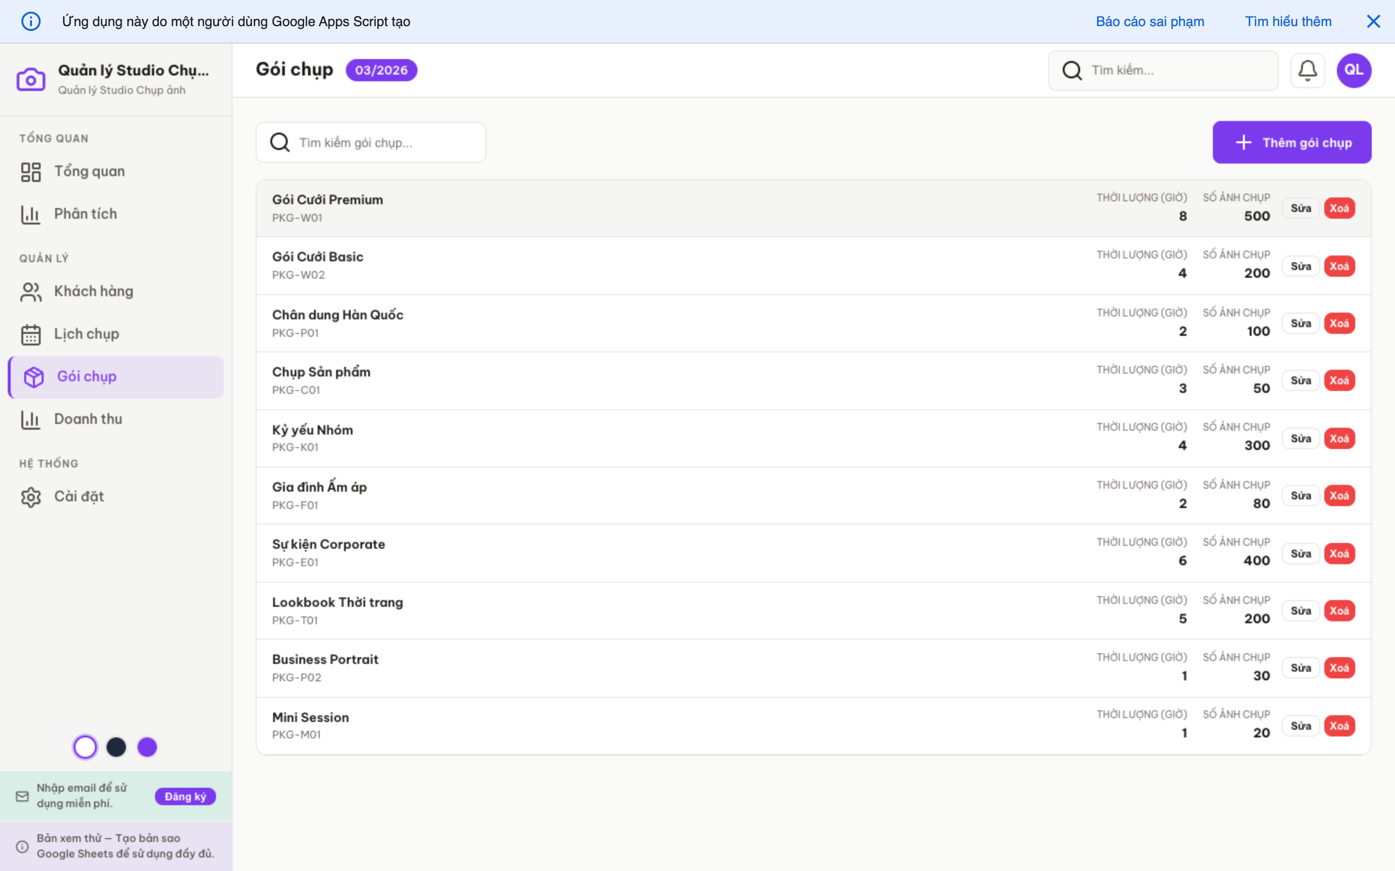Open Khách hàng customer management icon
This screenshot has height=871, width=1395.
point(30,291)
